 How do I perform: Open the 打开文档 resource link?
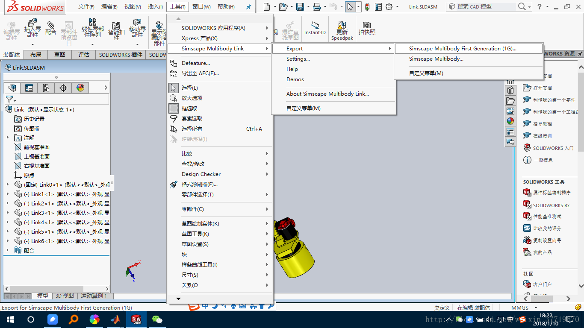click(x=543, y=88)
